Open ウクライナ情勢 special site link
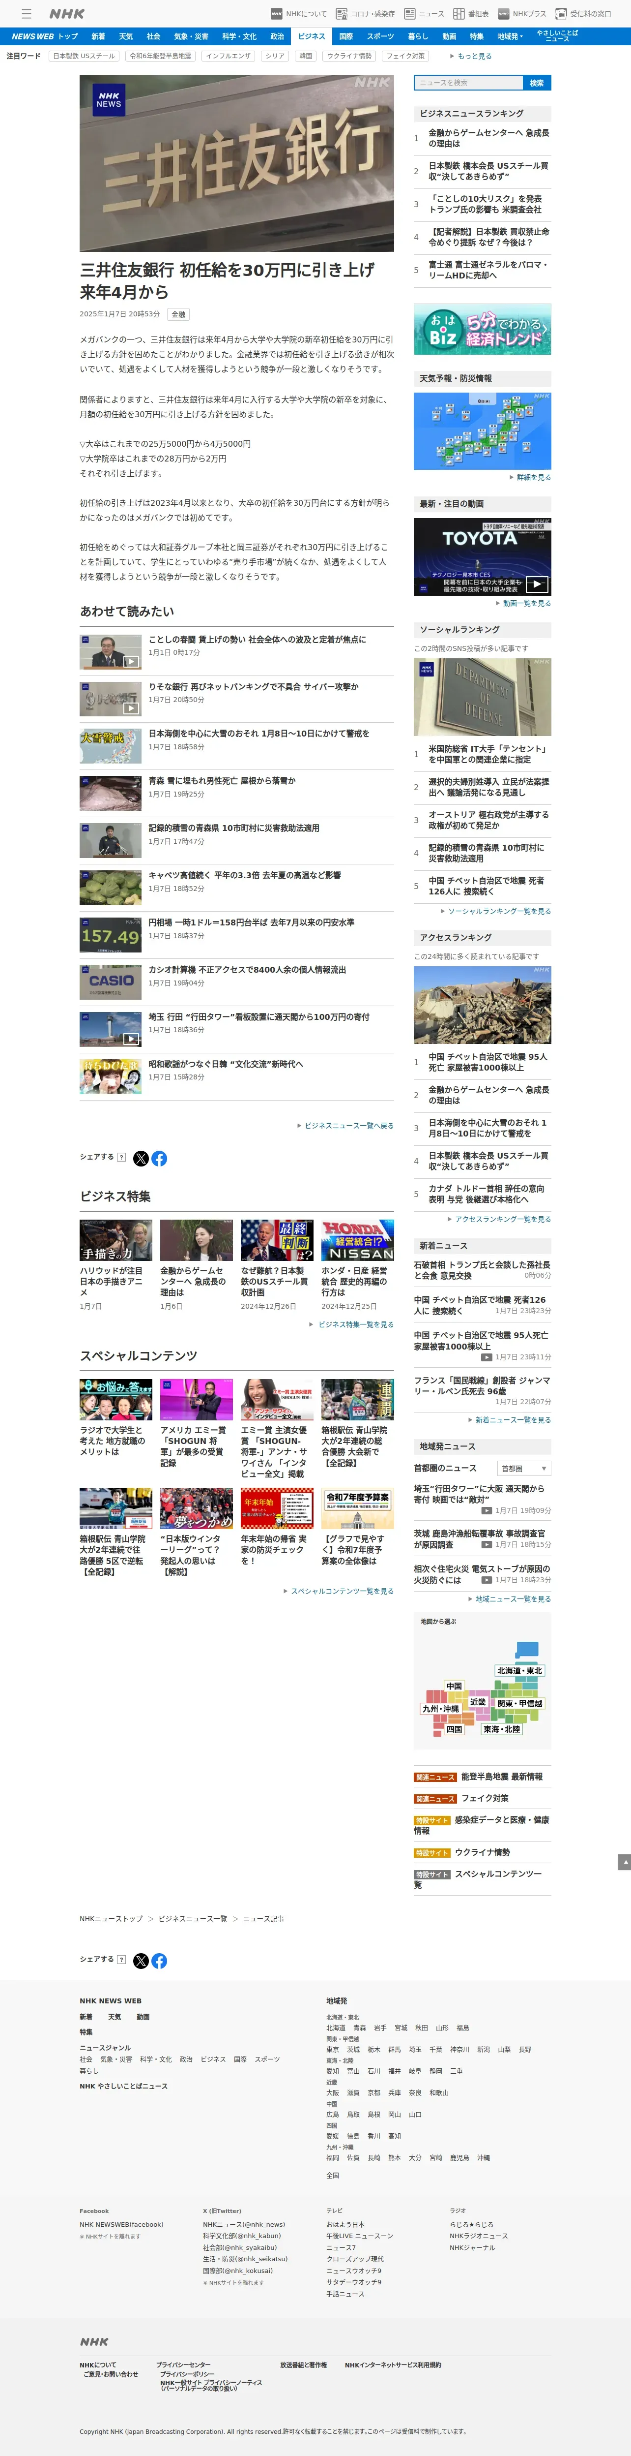Screen dimensions: 631x2456 coord(483,1852)
